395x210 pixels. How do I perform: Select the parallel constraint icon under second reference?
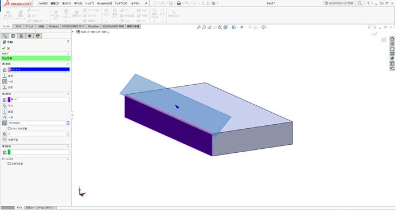coord(4,106)
